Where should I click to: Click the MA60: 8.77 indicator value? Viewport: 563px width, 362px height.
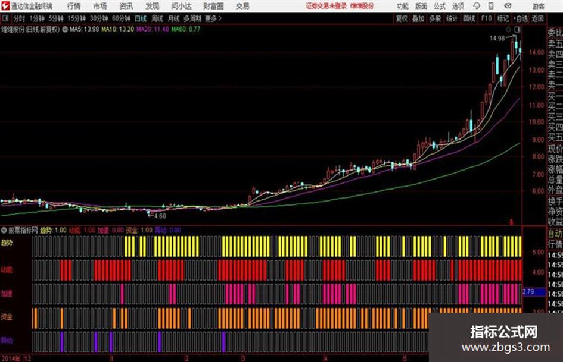point(185,29)
